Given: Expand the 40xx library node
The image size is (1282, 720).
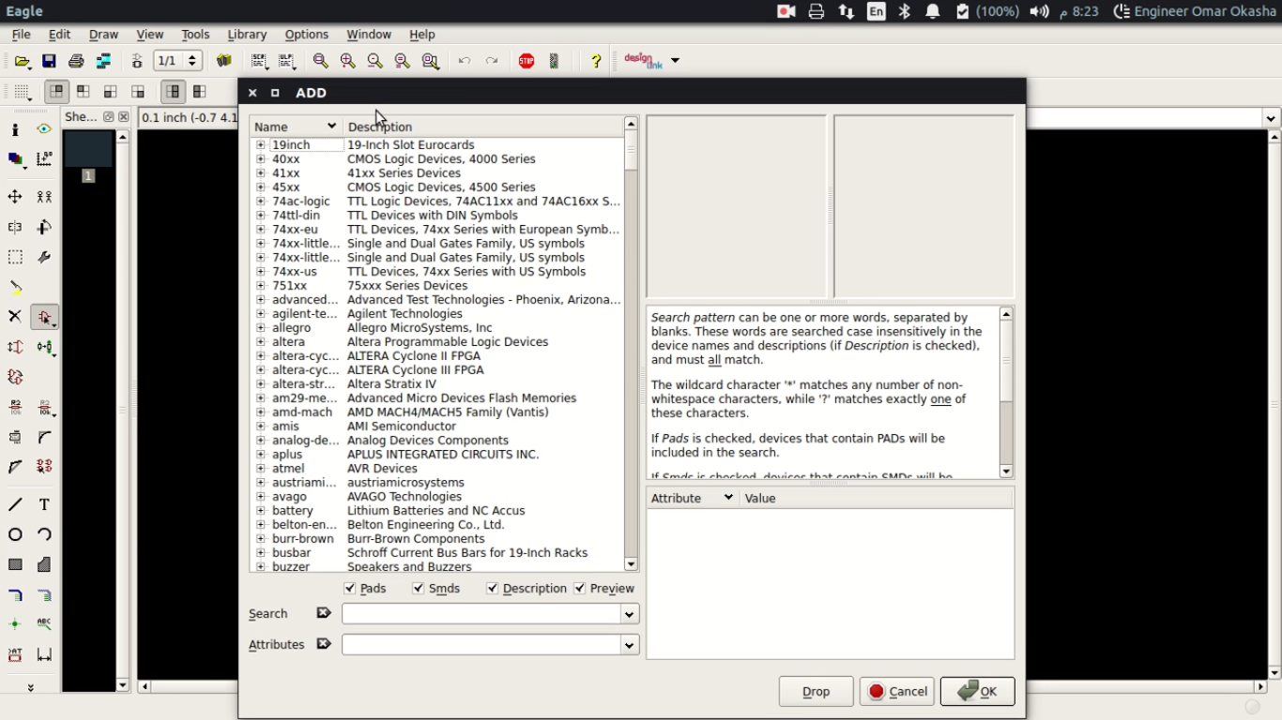Looking at the screenshot, I should point(261,159).
